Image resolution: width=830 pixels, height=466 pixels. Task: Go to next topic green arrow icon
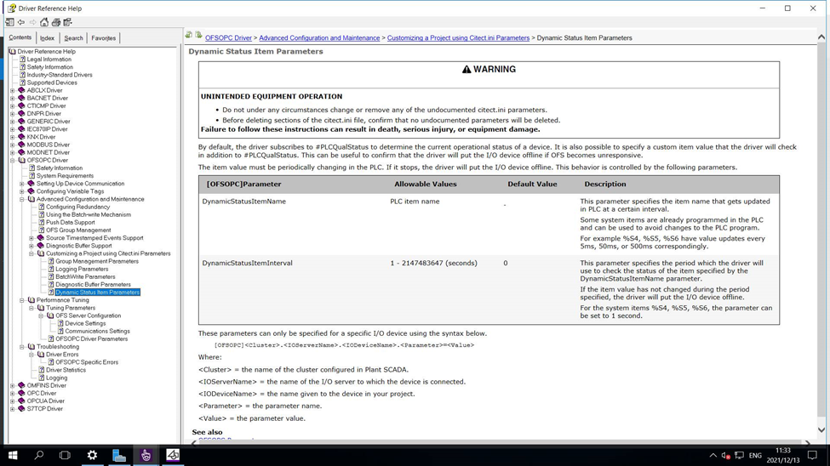point(198,36)
